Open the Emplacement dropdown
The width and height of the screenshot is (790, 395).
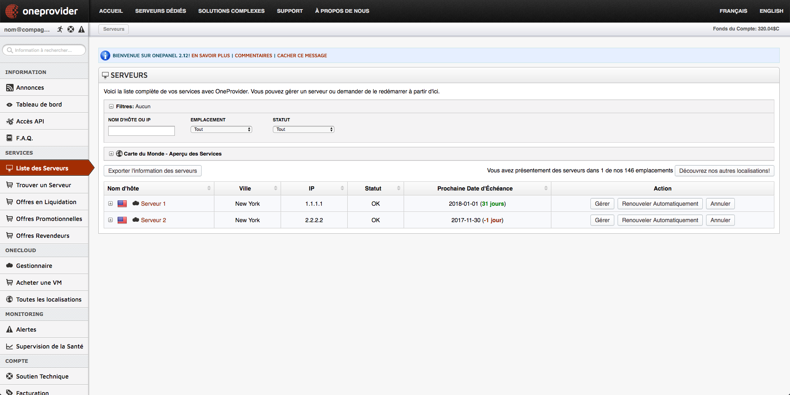coord(221,129)
